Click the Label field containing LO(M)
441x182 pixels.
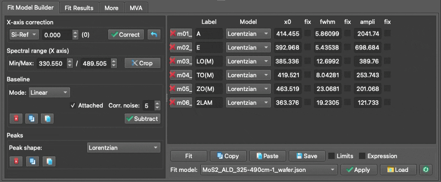209,61
